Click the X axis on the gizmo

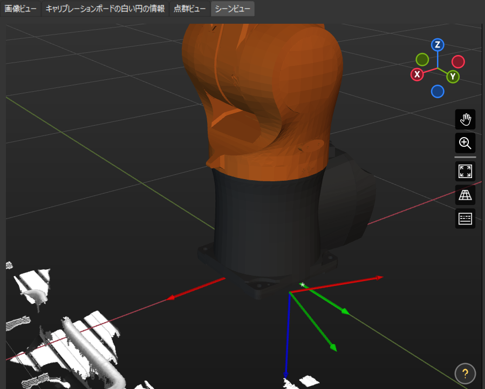[x=417, y=74]
